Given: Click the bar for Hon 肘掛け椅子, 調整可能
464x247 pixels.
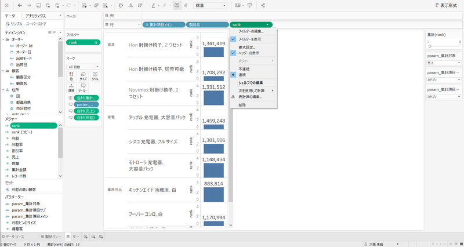Looking at the screenshot, I should tap(213, 78).
